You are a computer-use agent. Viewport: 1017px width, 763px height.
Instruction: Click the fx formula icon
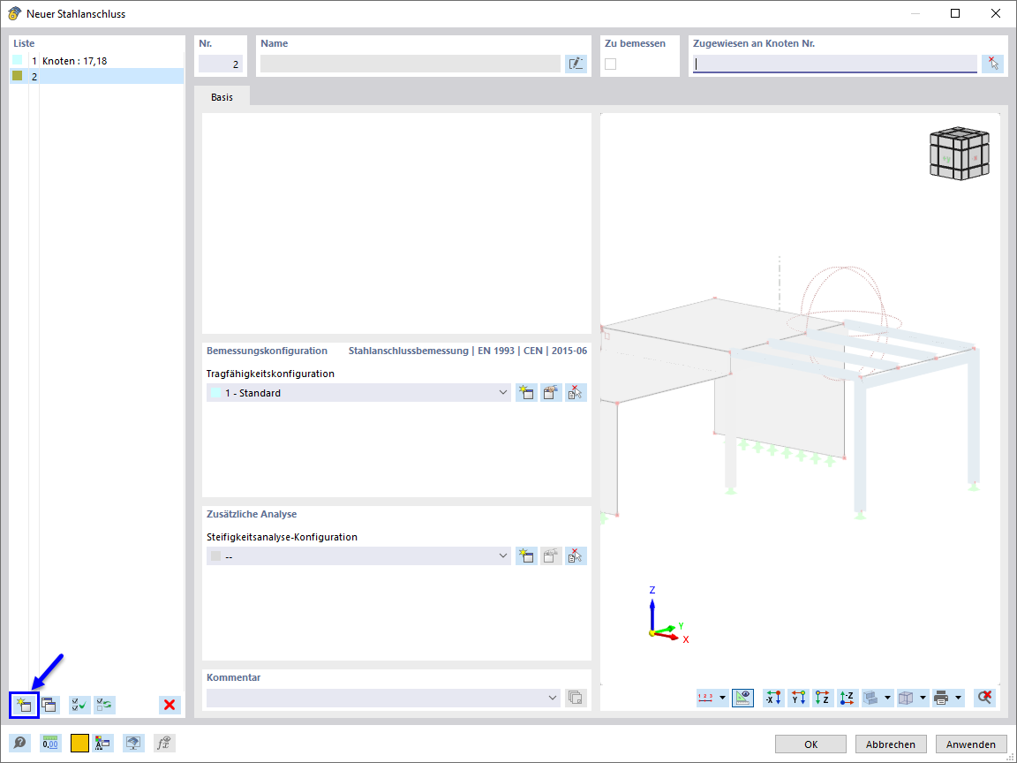164,743
